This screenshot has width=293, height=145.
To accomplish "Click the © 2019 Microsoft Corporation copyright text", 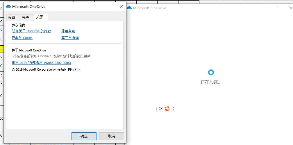I will (46, 69).
